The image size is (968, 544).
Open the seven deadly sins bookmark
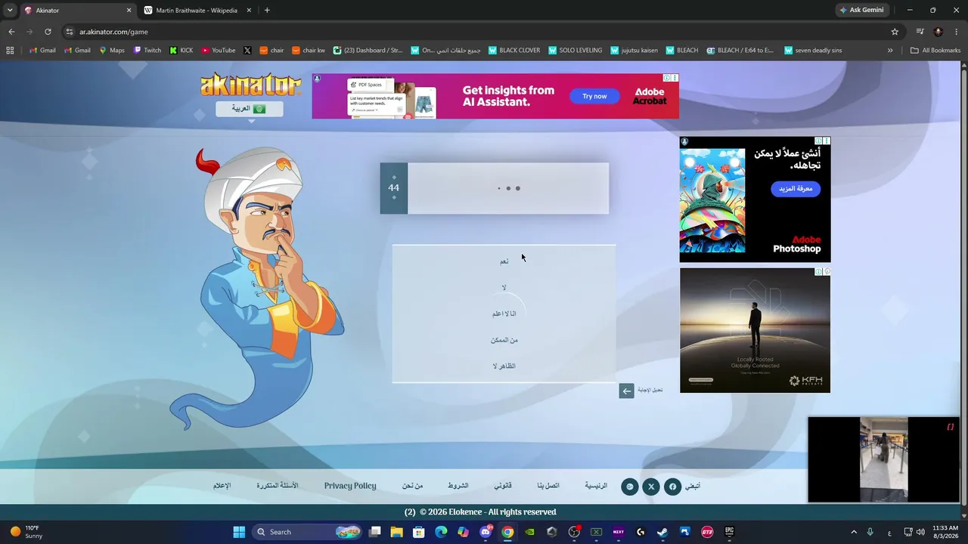tap(813, 51)
